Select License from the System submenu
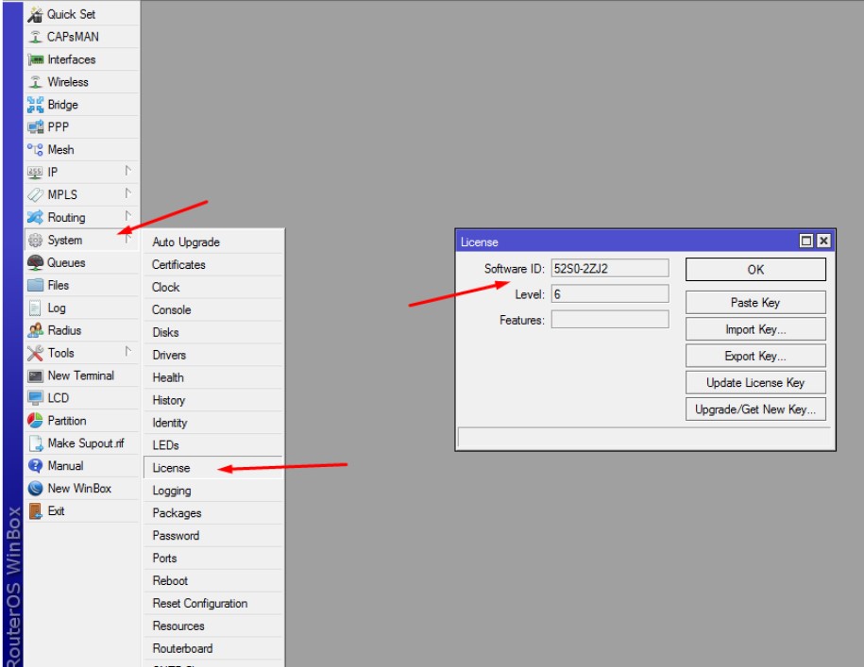The image size is (864, 667). pyautogui.click(x=171, y=468)
